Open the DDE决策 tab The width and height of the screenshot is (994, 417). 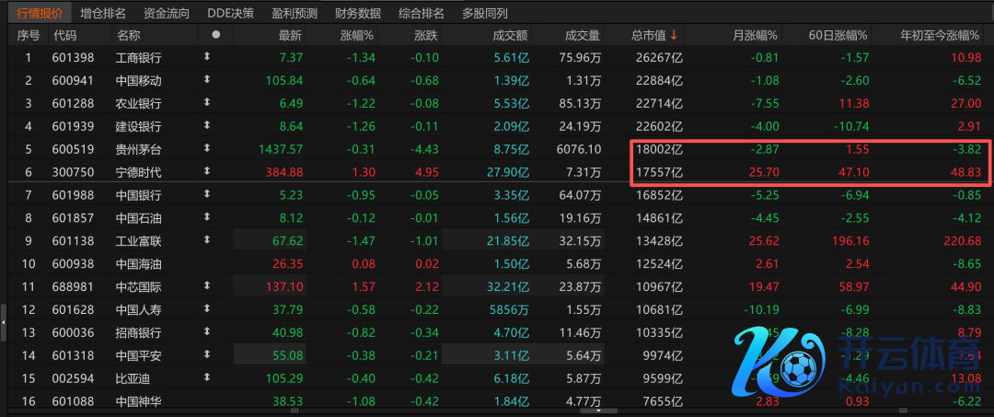coord(230,13)
